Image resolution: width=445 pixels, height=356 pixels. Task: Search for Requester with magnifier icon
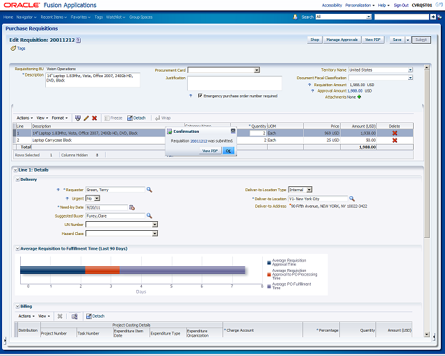(x=149, y=190)
